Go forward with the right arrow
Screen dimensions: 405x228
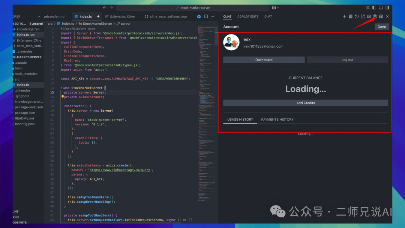coord(111,7)
